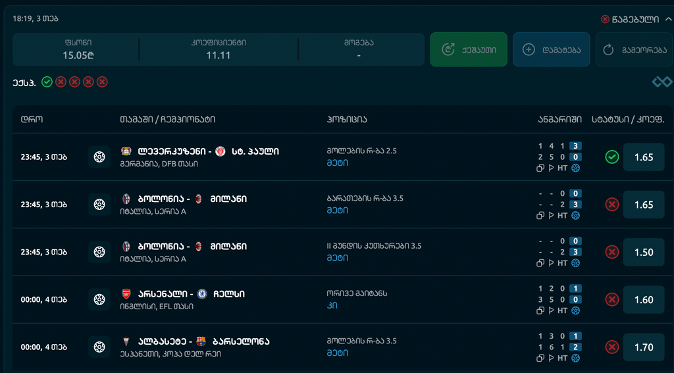Click the ორივე გაიტანს position text
This screenshot has height=373, width=674.
(357, 293)
